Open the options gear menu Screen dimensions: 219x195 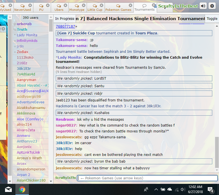[x=212, y=6]
